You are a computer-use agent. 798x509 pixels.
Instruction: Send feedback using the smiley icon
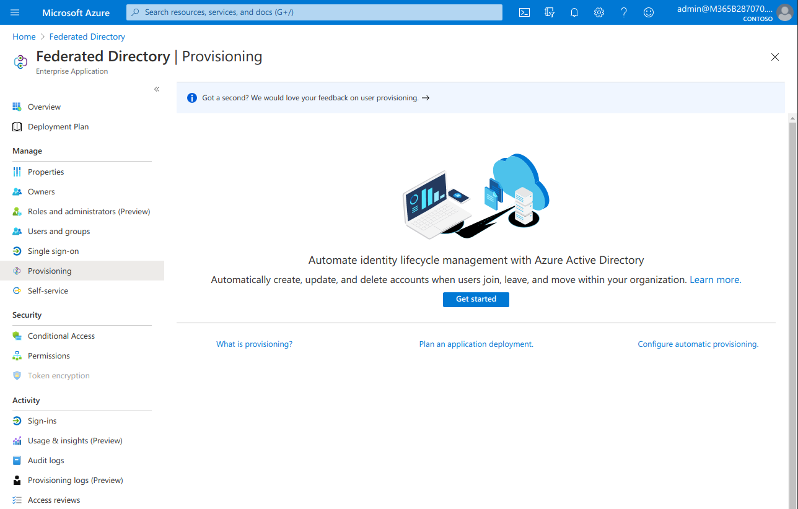click(x=648, y=12)
